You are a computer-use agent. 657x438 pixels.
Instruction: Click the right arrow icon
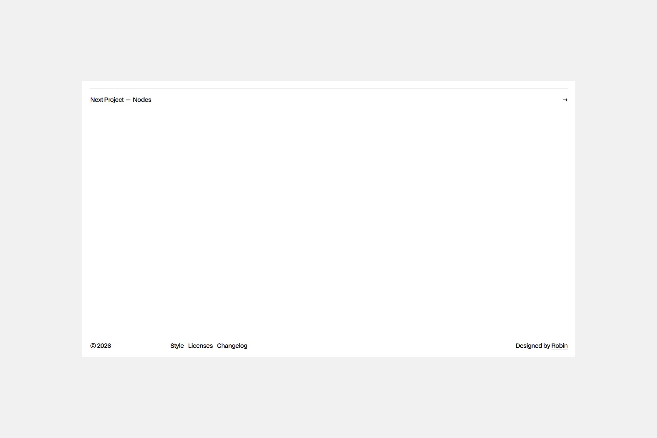[x=565, y=100]
